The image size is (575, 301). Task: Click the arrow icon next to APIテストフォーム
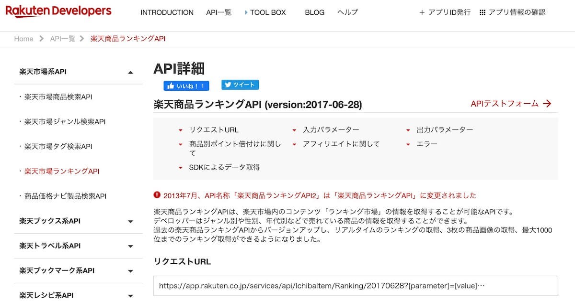(547, 104)
